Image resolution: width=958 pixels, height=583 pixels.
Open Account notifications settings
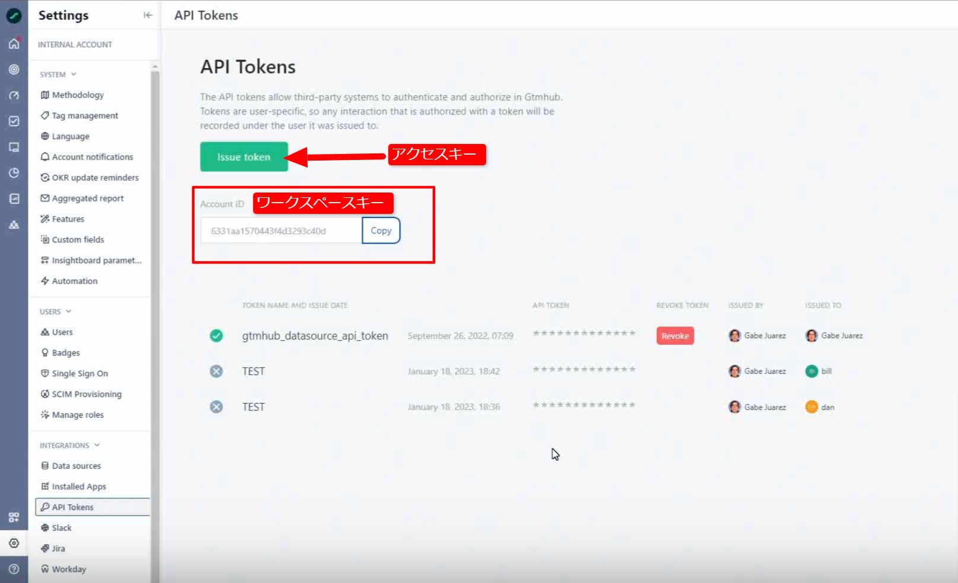87,157
